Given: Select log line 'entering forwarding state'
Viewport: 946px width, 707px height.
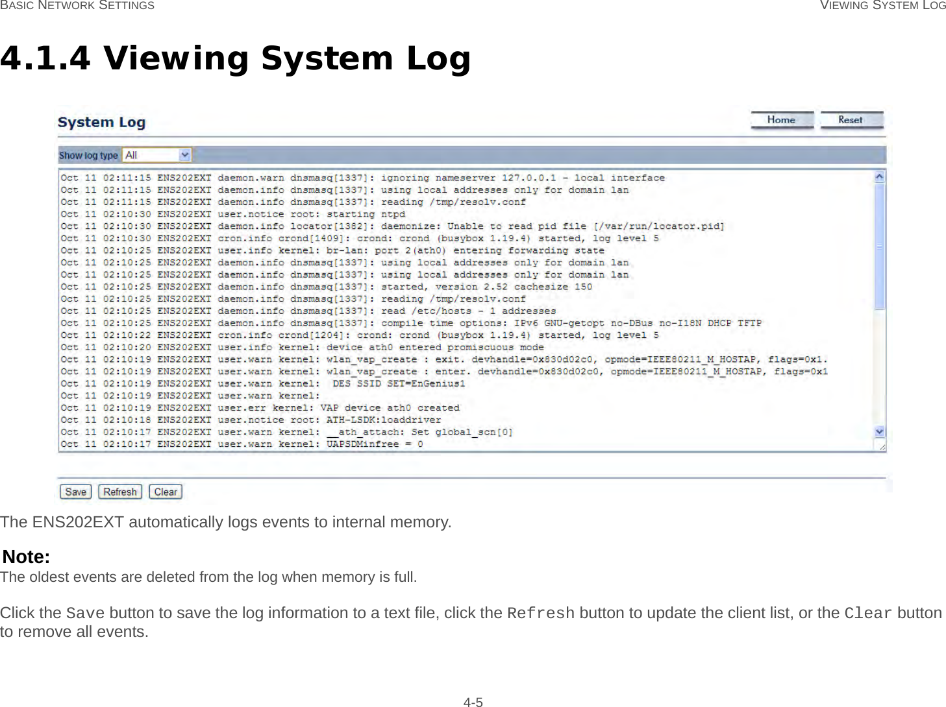Looking at the screenshot, I should coord(332,250).
